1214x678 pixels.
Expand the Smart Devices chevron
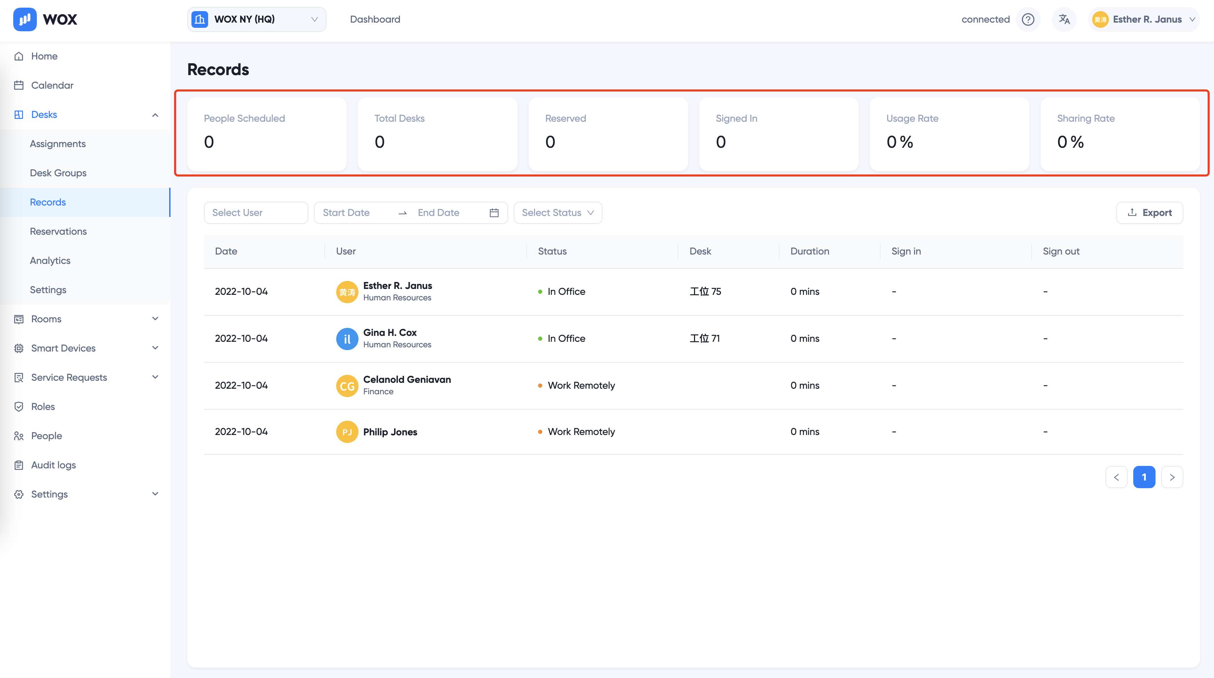[155, 348]
